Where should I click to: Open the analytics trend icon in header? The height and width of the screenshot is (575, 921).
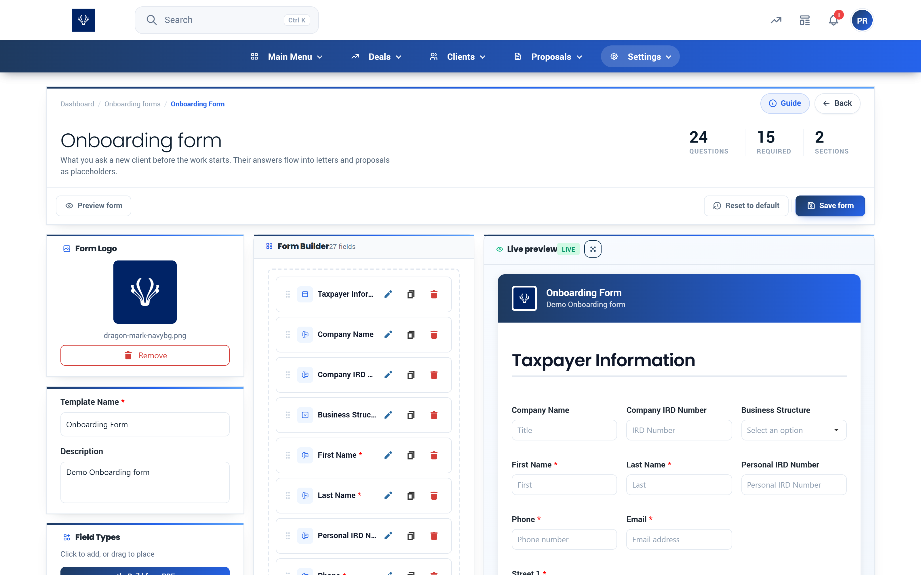[776, 20]
